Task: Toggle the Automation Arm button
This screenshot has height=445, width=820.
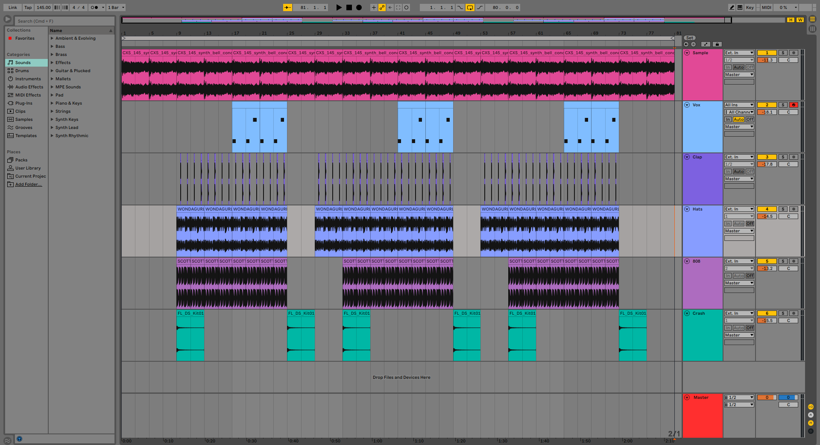Action: point(382,7)
